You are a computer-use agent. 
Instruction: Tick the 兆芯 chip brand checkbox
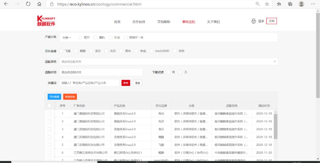[x=106, y=51]
